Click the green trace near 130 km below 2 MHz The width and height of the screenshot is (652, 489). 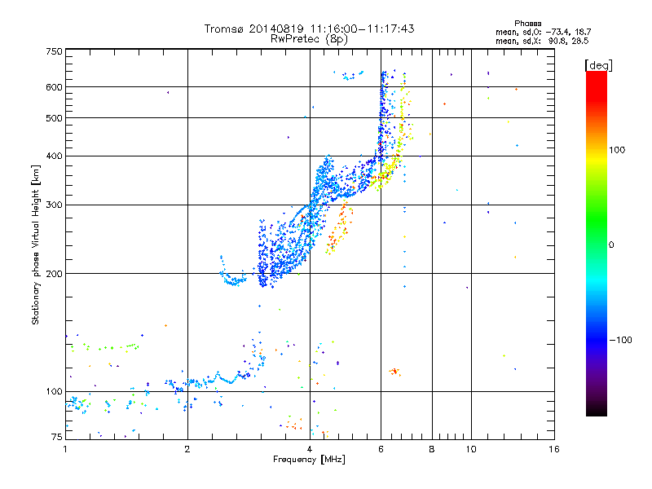(x=105, y=347)
